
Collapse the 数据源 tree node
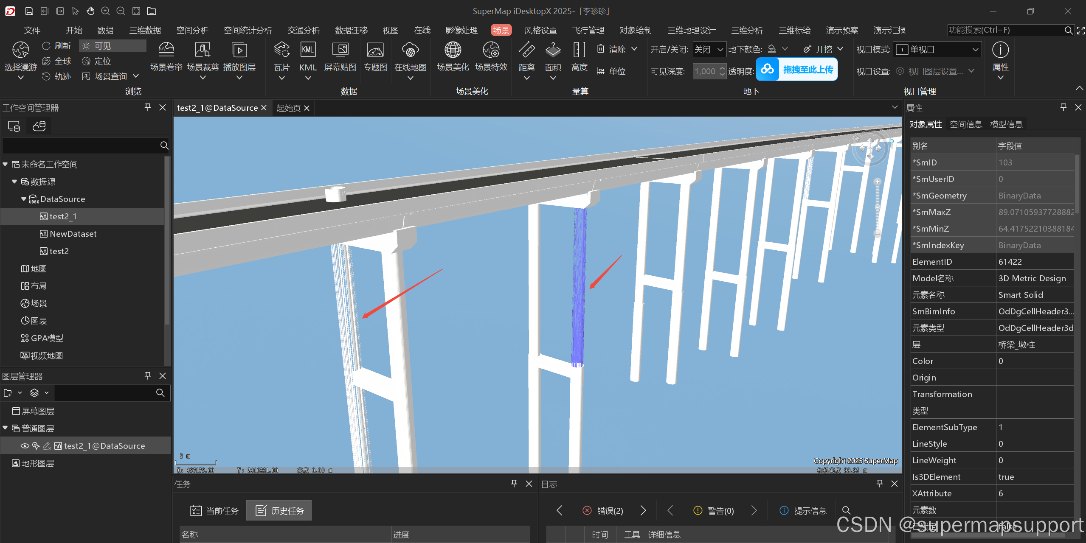tap(14, 182)
